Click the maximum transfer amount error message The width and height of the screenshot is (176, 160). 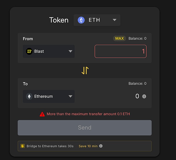click(x=88, y=114)
